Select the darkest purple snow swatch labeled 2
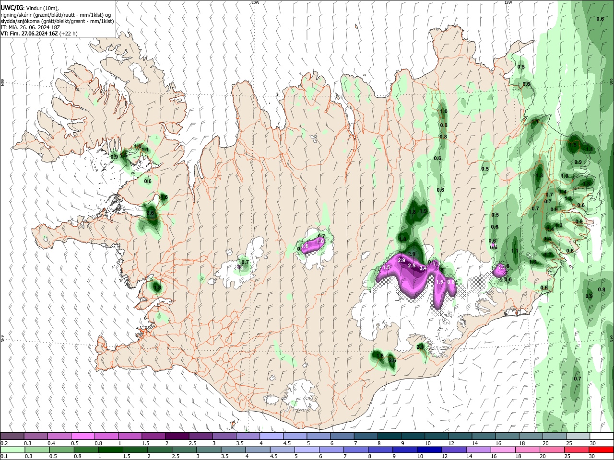The image size is (614, 460). [177, 436]
